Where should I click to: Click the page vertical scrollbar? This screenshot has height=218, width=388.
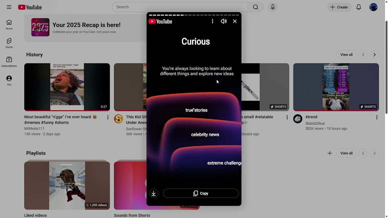pyautogui.click(x=386, y=67)
